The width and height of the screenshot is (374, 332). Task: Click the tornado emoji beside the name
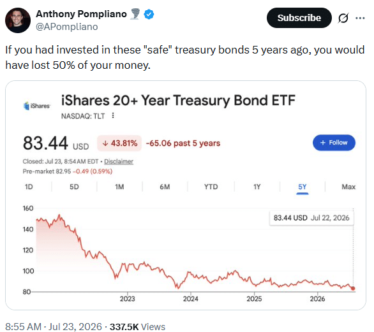click(x=135, y=14)
